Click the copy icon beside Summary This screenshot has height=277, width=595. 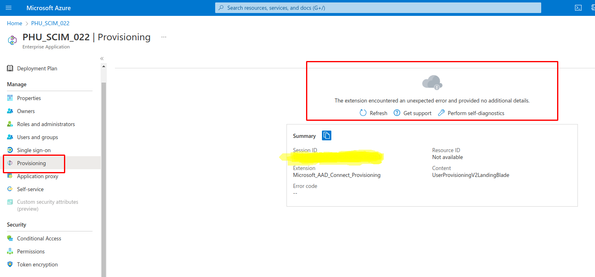coord(326,135)
